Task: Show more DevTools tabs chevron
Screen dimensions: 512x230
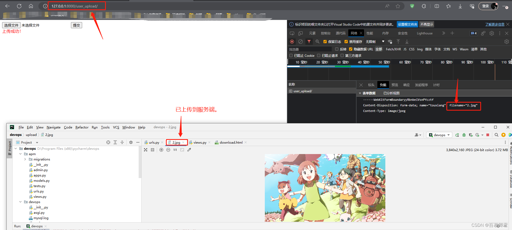Action: (443, 33)
